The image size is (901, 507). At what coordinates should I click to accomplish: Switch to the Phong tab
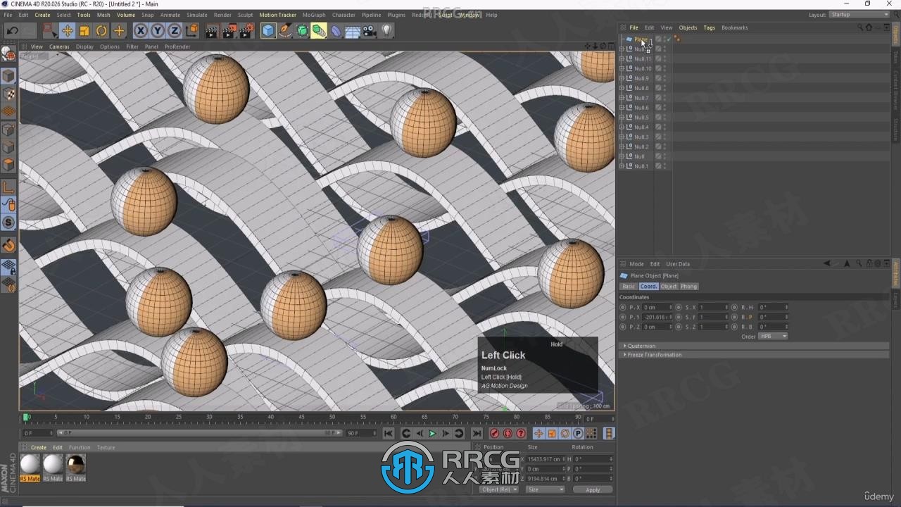[x=689, y=287]
